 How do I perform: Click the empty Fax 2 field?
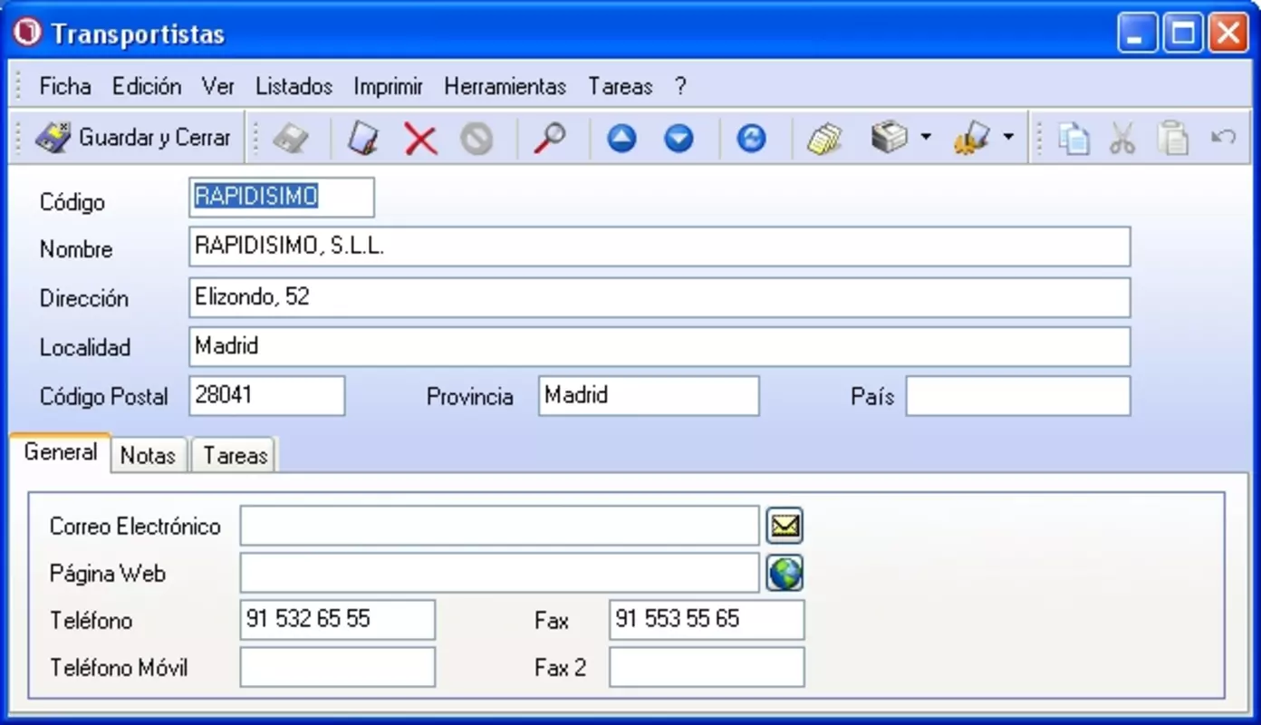tap(707, 667)
